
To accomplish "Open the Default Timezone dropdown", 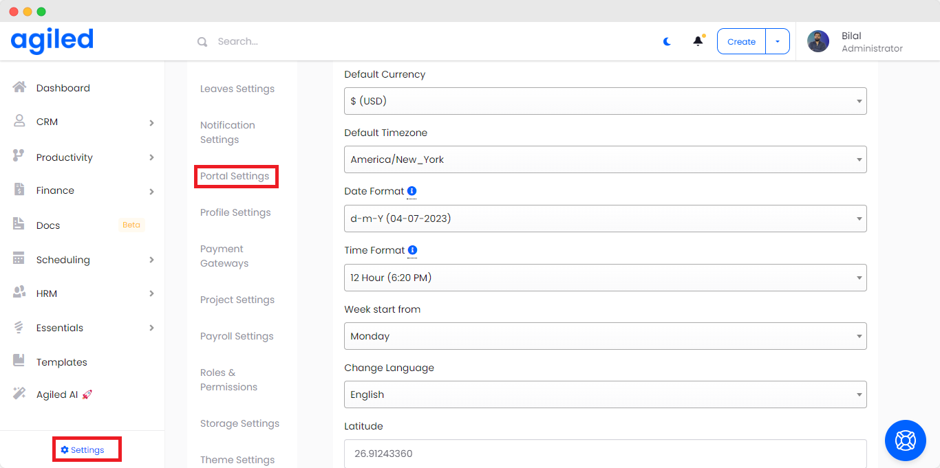I will pos(605,159).
